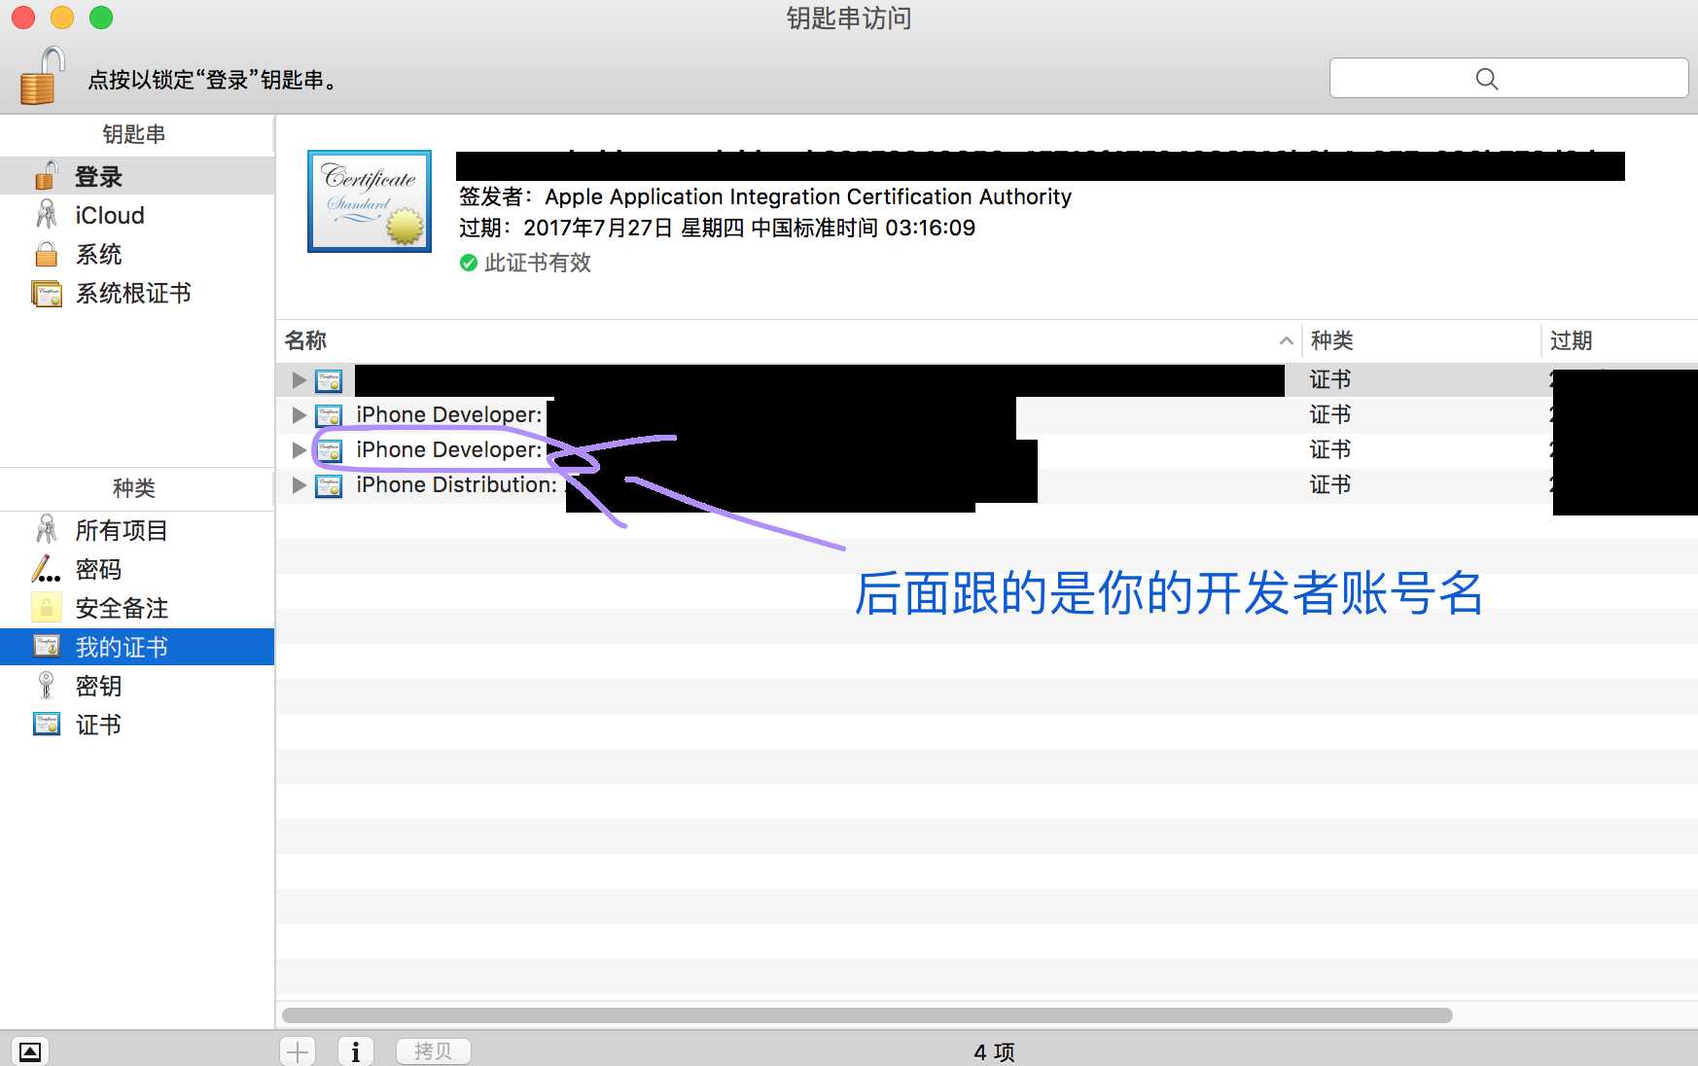The width and height of the screenshot is (1698, 1066).
Task: Click the 证书 category certificate icon
Action: (x=47, y=725)
